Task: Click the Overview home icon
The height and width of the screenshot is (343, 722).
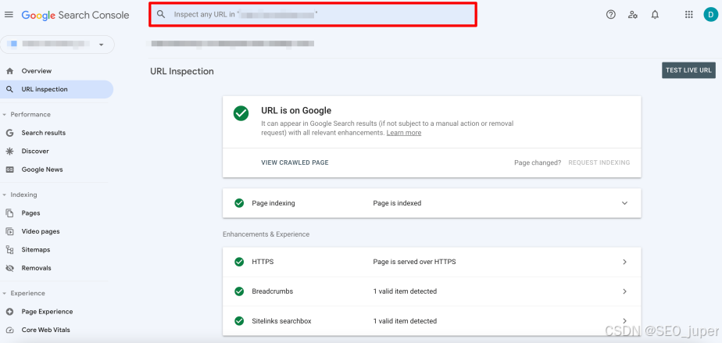Action: pos(9,71)
